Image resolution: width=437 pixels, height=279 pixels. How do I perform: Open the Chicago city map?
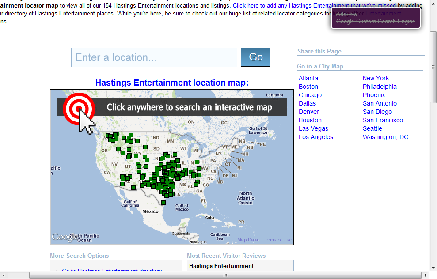(310, 95)
